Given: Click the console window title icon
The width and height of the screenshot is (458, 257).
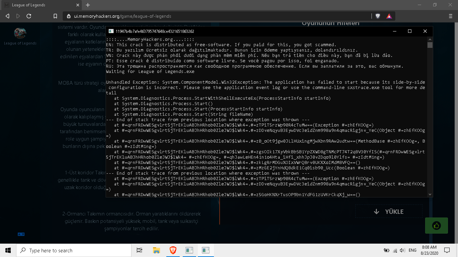Looking at the screenshot, I should [111, 31].
